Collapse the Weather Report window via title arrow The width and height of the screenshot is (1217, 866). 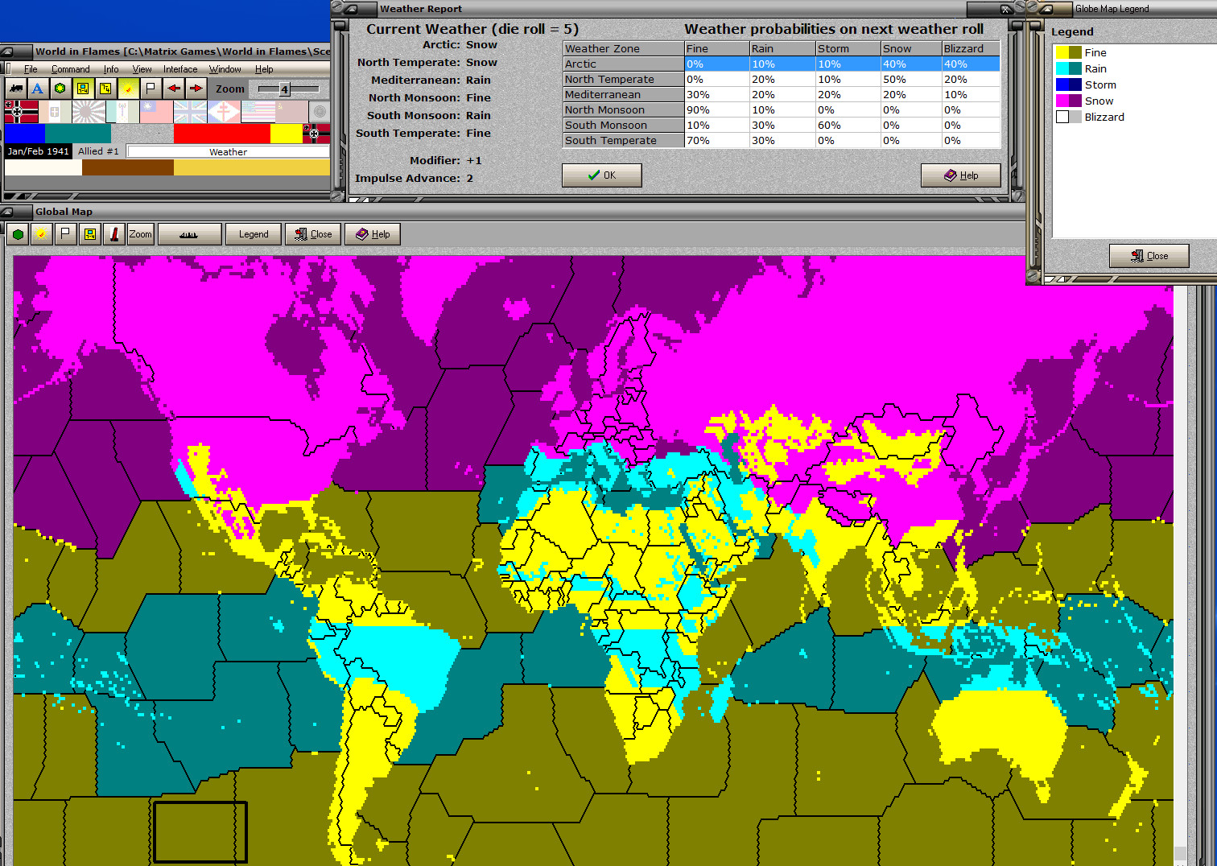(x=352, y=9)
